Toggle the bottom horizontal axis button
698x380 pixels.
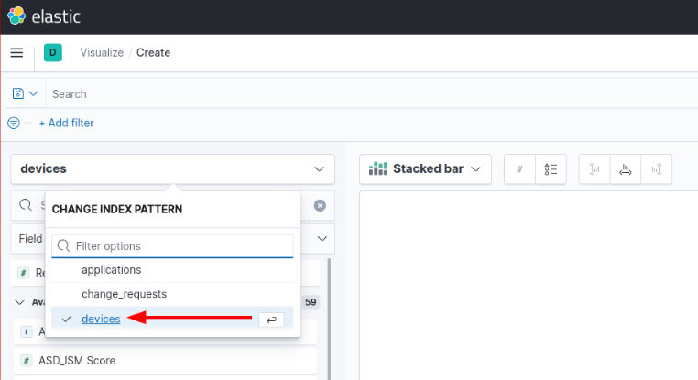click(626, 169)
